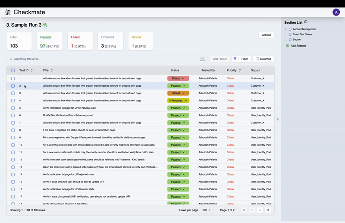
Task: Sort by Test ID column arrows
Action: click(31, 70)
